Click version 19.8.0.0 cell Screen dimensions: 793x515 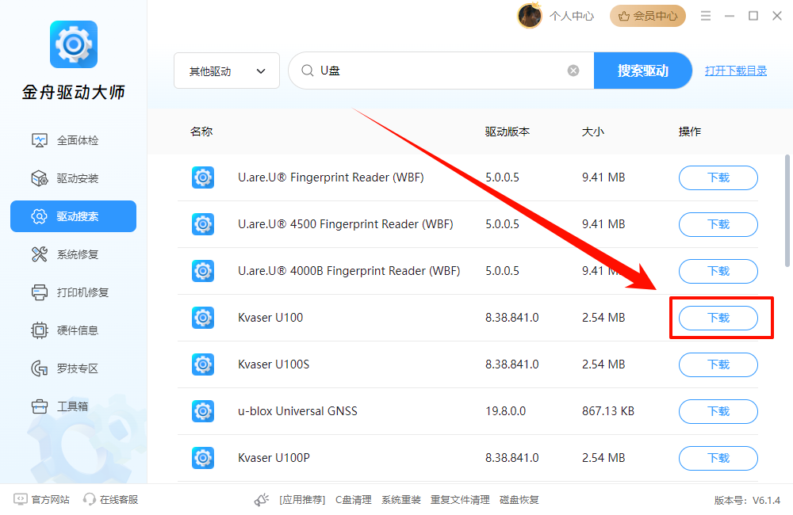click(506, 411)
